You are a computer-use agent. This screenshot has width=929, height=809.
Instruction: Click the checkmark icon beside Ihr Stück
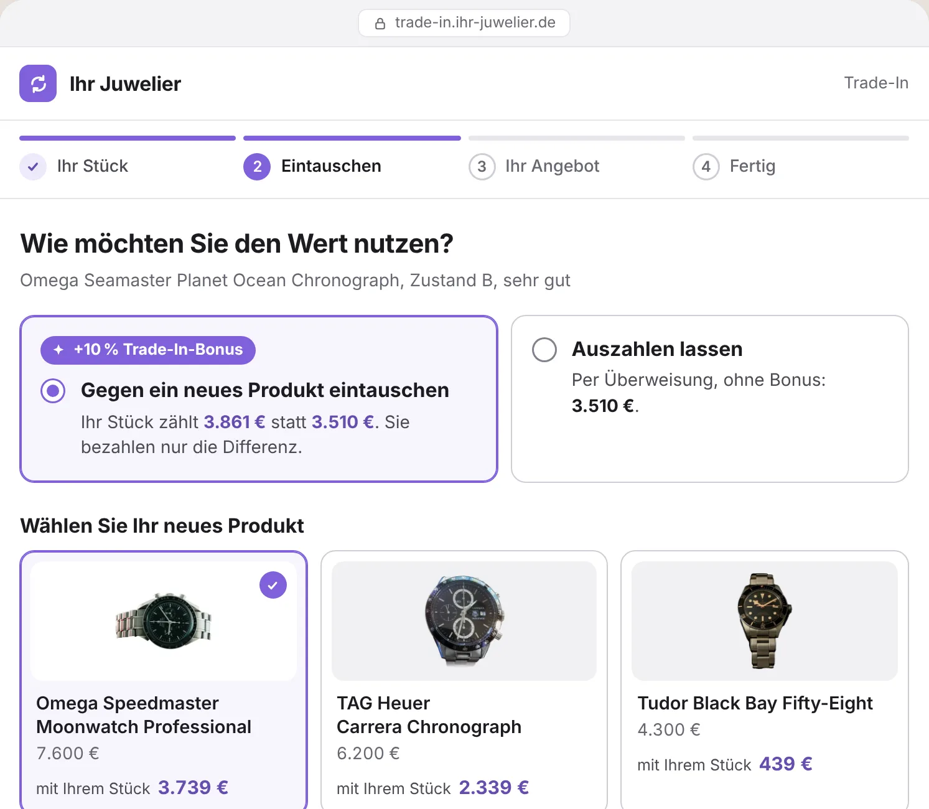pos(33,167)
